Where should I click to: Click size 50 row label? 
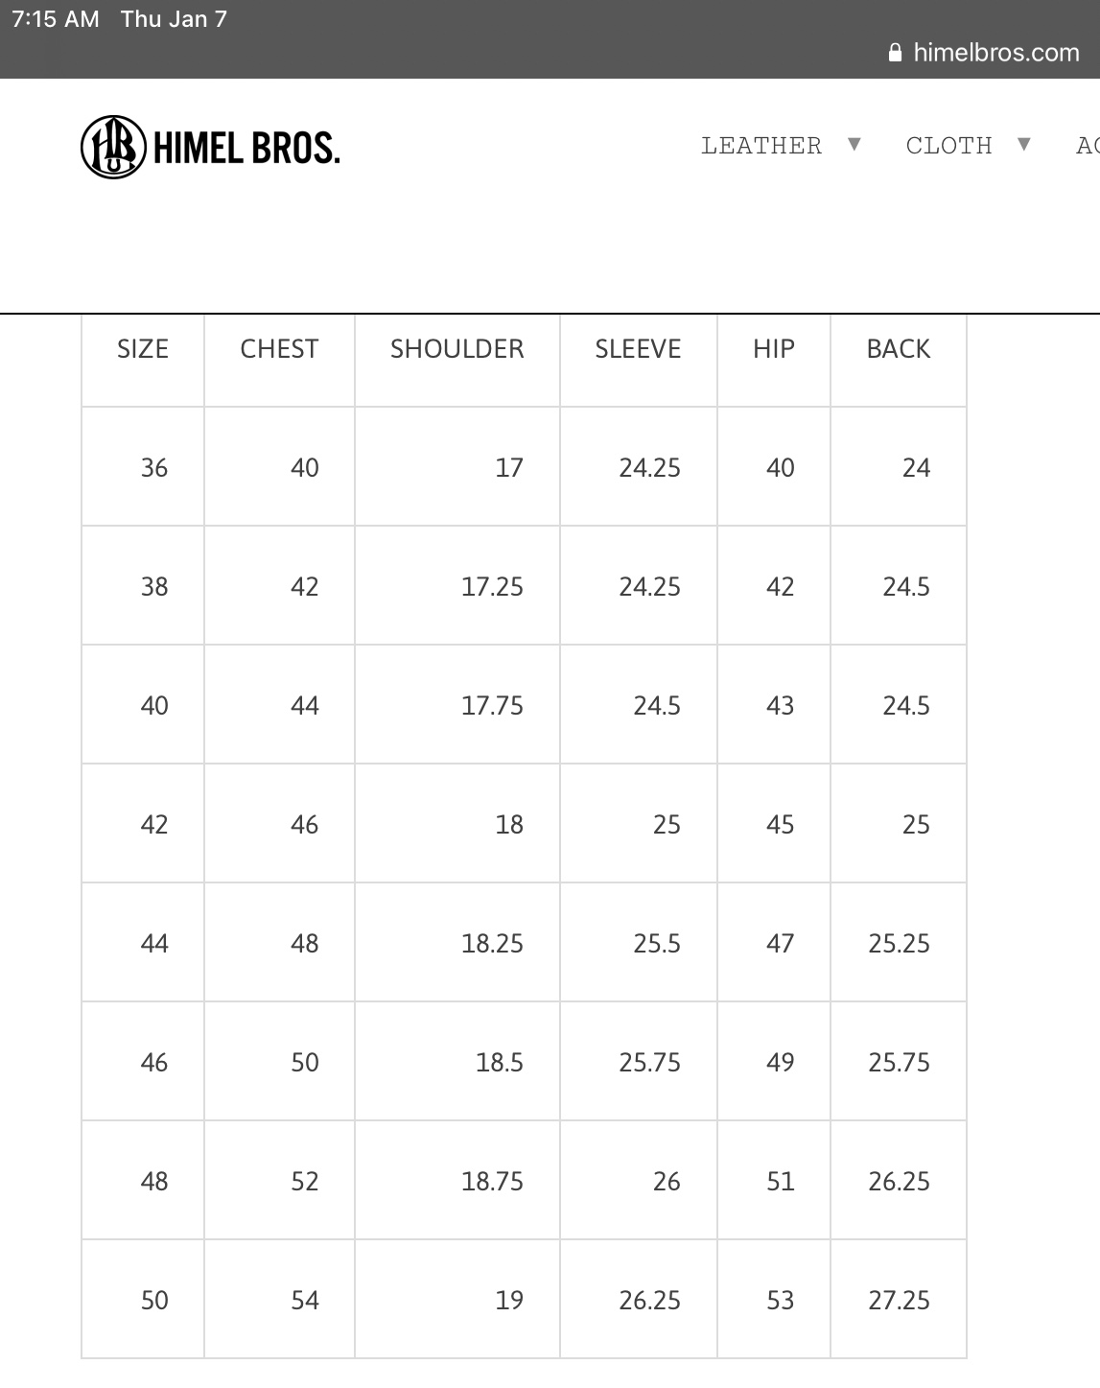click(x=154, y=1300)
